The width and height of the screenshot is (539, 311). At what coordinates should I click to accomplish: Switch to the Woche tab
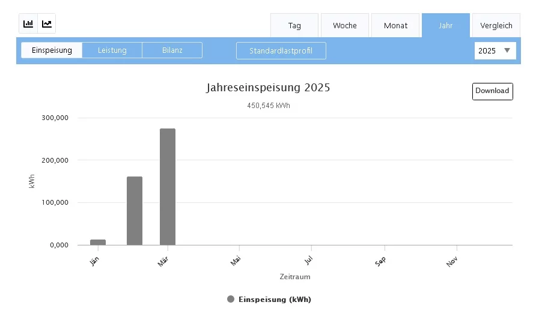click(x=345, y=26)
